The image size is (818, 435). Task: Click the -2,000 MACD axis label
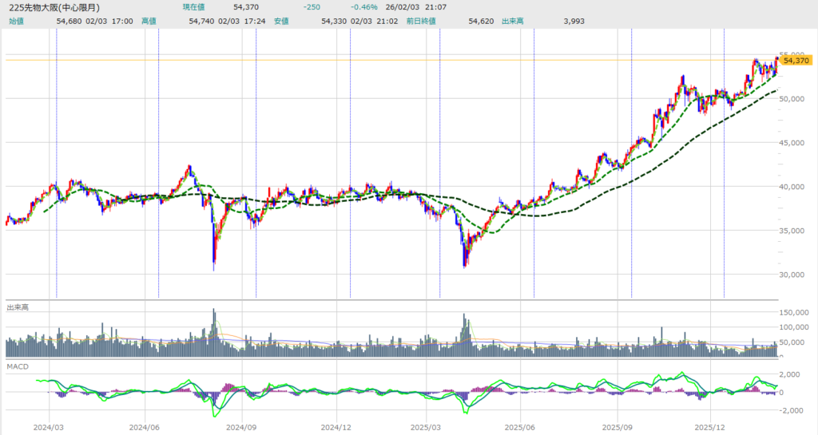coord(796,410)
